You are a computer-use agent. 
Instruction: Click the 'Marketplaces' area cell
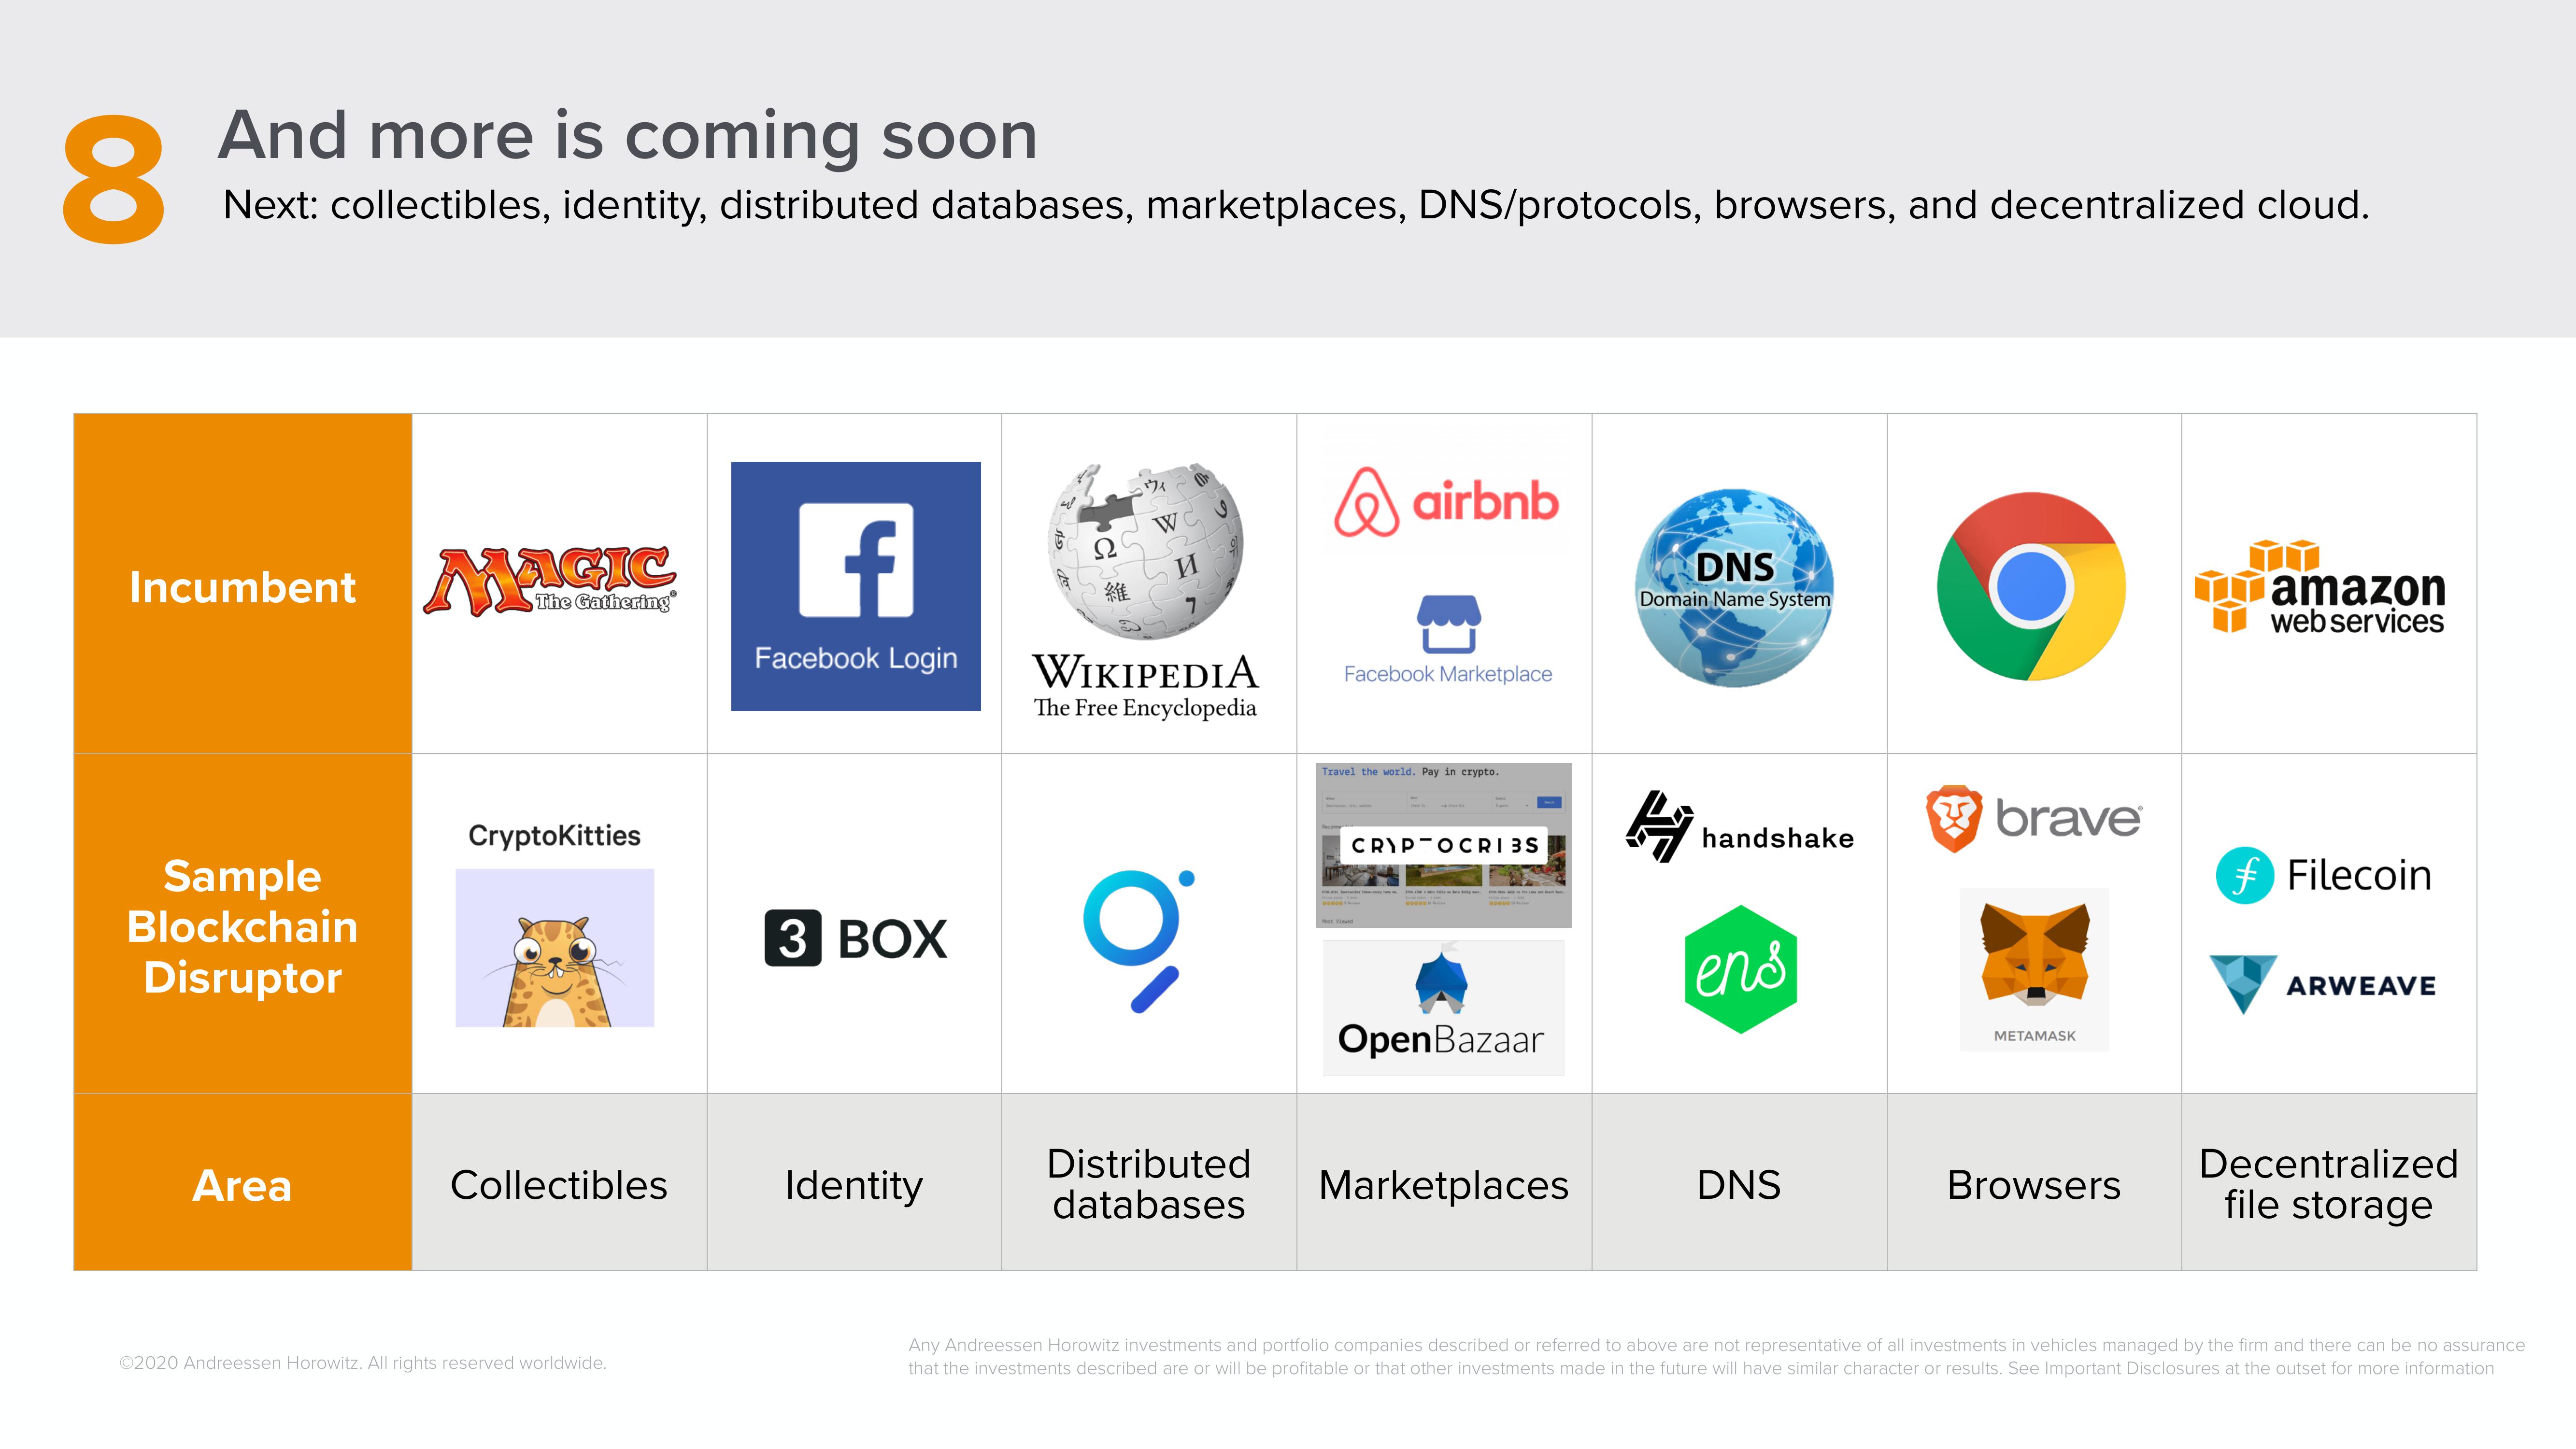[x=1444, y=1182]
